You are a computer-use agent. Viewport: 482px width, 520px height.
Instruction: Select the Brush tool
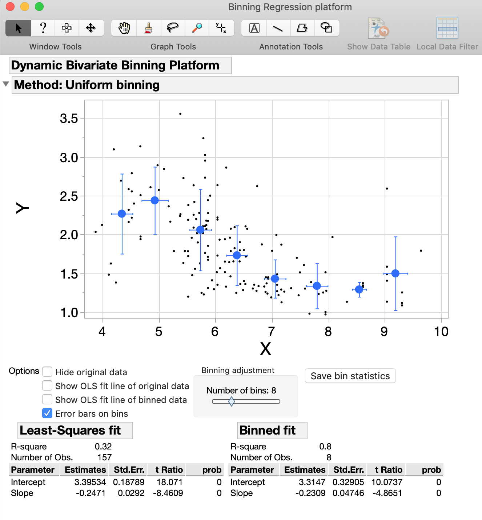[x=149, y=28]
